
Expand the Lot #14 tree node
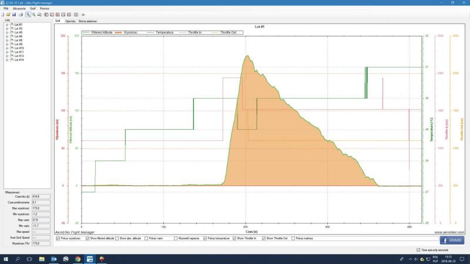(x=6, y=60)
